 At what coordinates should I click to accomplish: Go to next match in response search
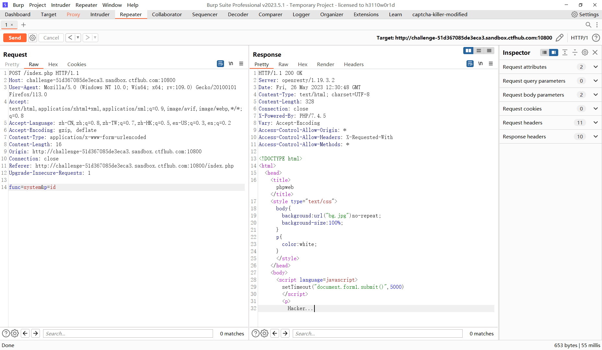coord(285,333)
